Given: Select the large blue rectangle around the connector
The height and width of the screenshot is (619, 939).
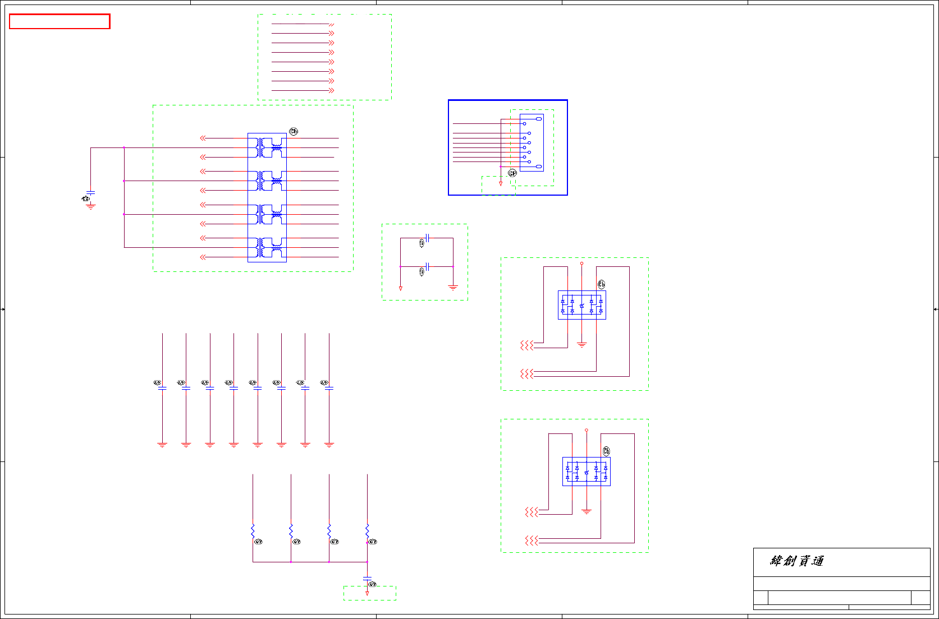Looking at the screenshot, I should click(x=508, y=147).
